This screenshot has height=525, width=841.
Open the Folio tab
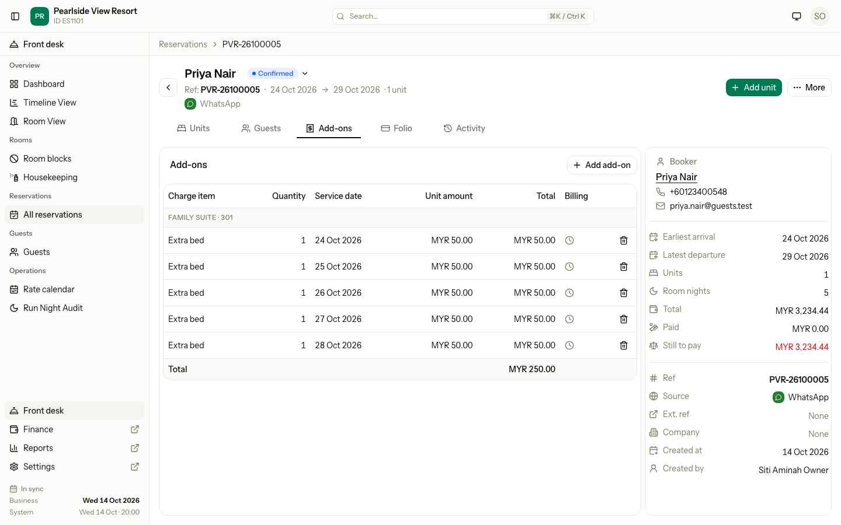click(397, 128)
